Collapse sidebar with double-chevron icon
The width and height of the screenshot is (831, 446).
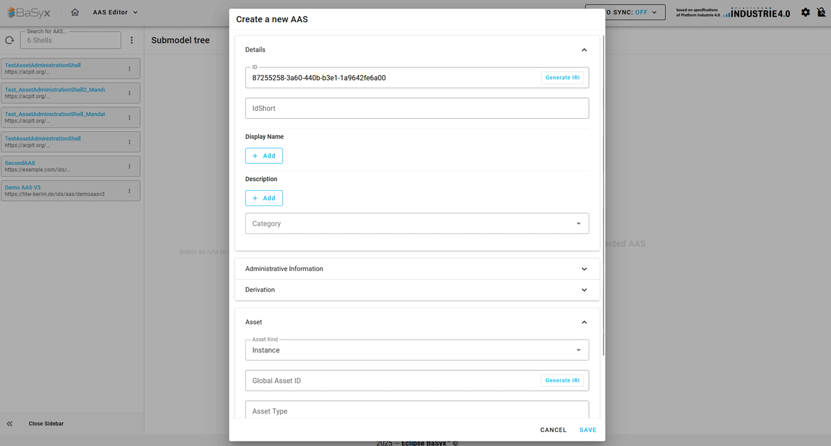(x=10, y=424)
